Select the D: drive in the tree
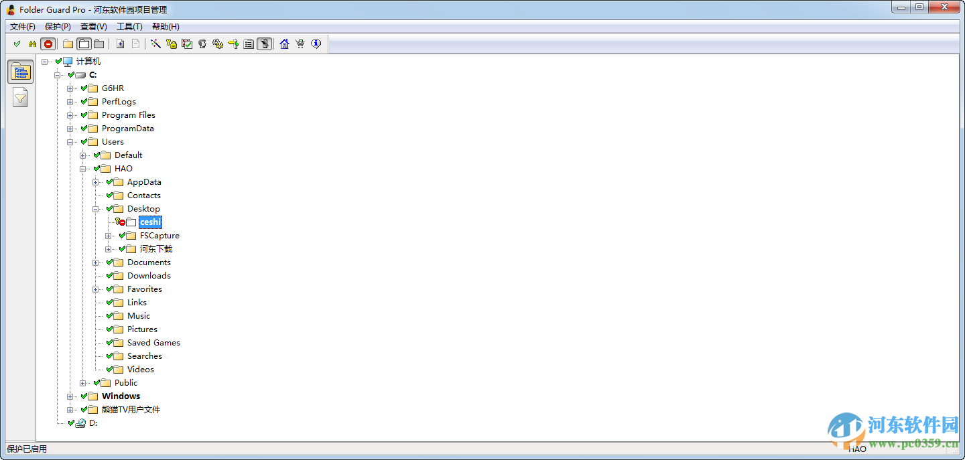The height and width of the screenshot is (460, 965). 93,423
